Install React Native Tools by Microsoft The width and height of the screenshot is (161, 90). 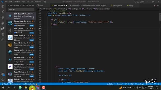pyautogui.click(x=32, y=33)
